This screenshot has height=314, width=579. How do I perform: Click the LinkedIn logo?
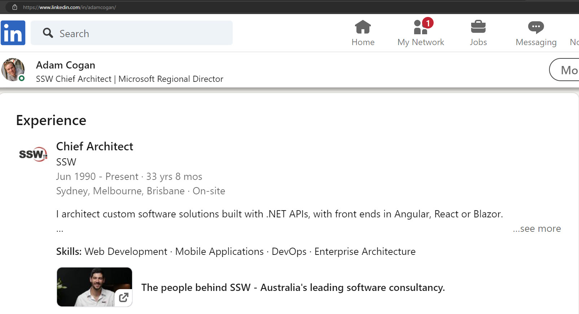(13, 33)
